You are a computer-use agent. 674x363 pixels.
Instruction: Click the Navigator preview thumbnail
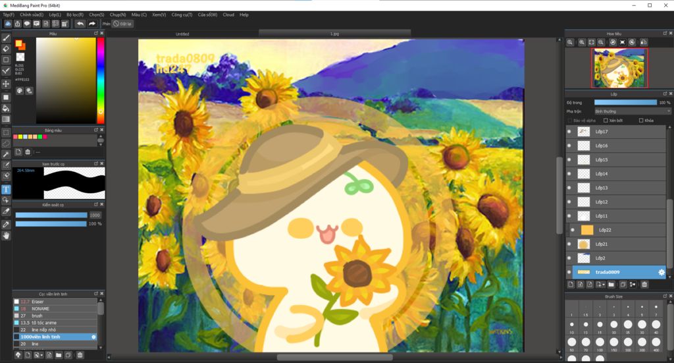click(x=619, y=68)
